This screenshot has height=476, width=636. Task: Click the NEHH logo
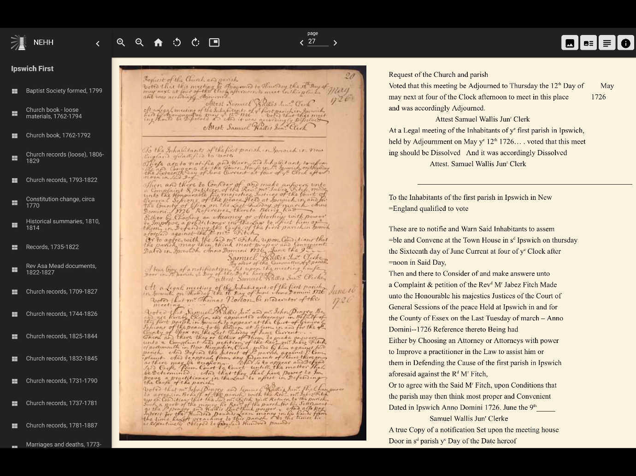18,42
